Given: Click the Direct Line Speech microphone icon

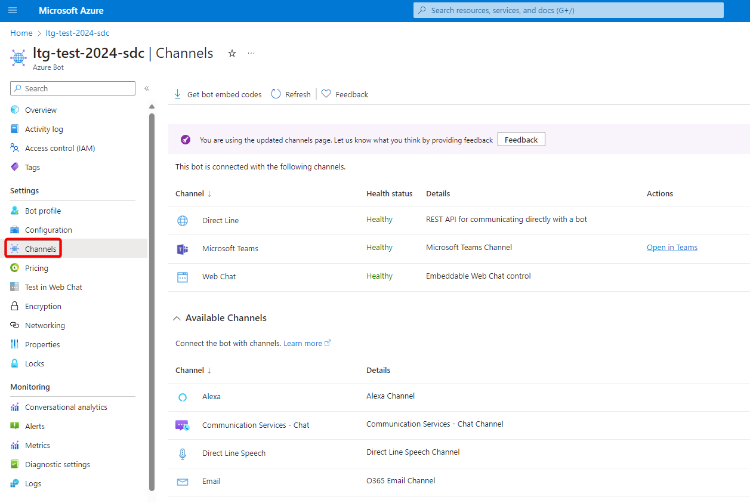Looking at the screenshot, I should (183, 453).
